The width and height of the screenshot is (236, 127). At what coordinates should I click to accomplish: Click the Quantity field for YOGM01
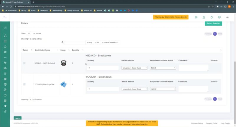[x=103, y=89]
